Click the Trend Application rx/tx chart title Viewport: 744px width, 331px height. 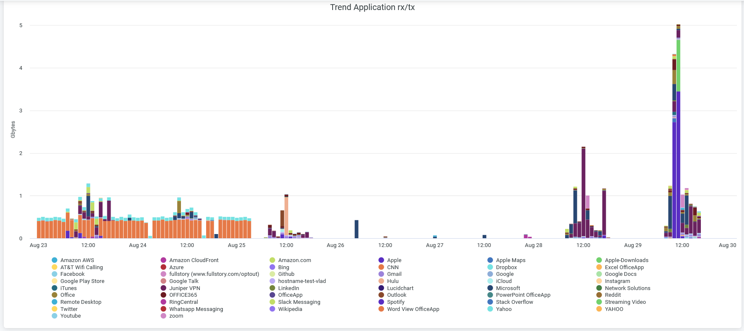372,8
